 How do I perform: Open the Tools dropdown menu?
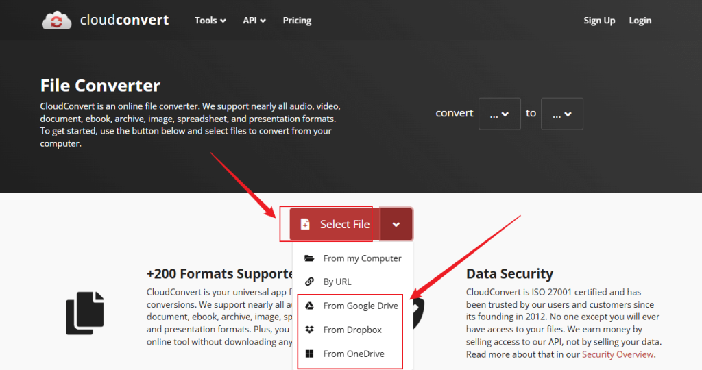coord(210,21)
